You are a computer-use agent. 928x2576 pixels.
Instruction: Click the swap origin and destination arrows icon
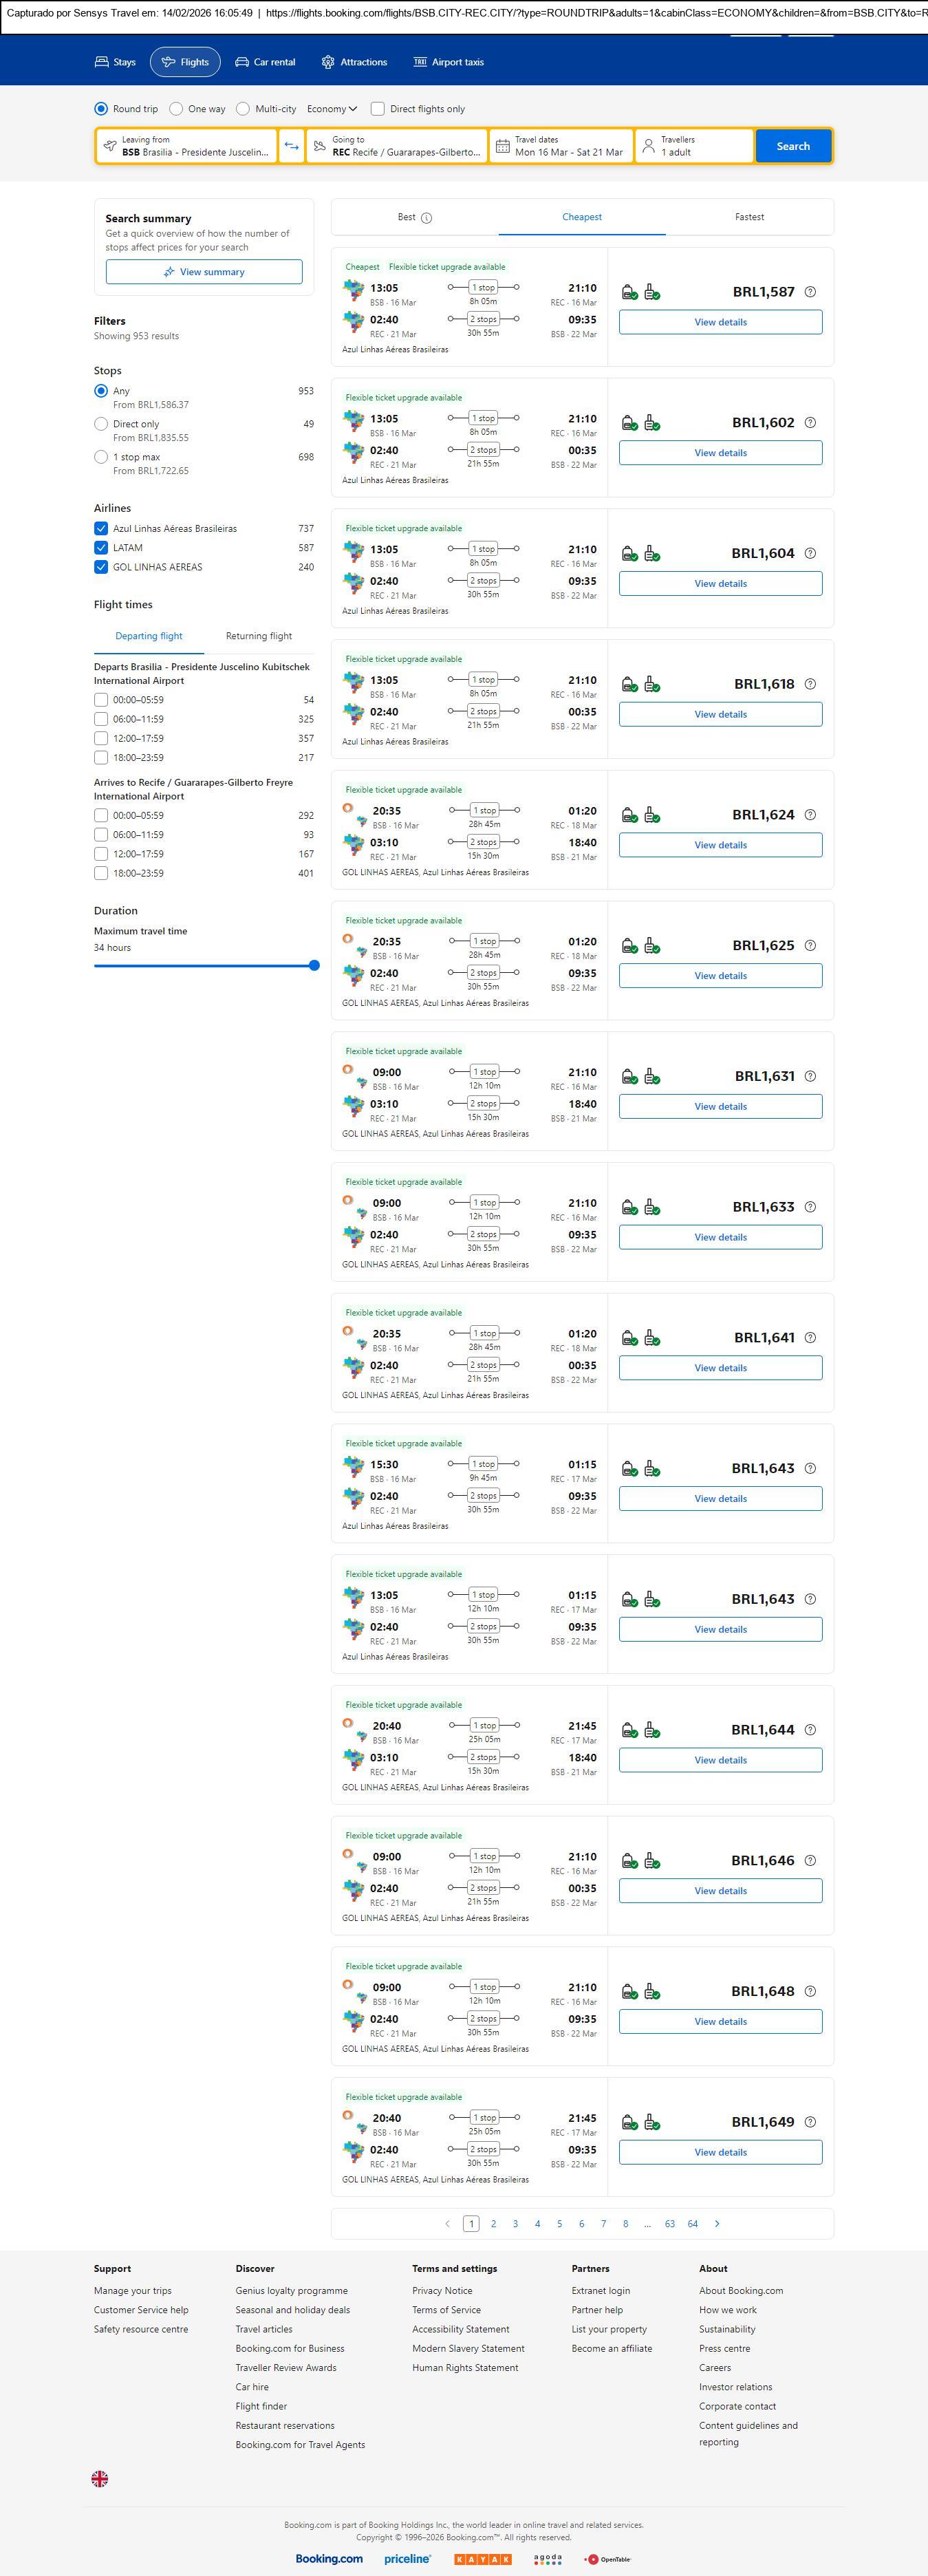pyautogui.click(x=291, y=146)
